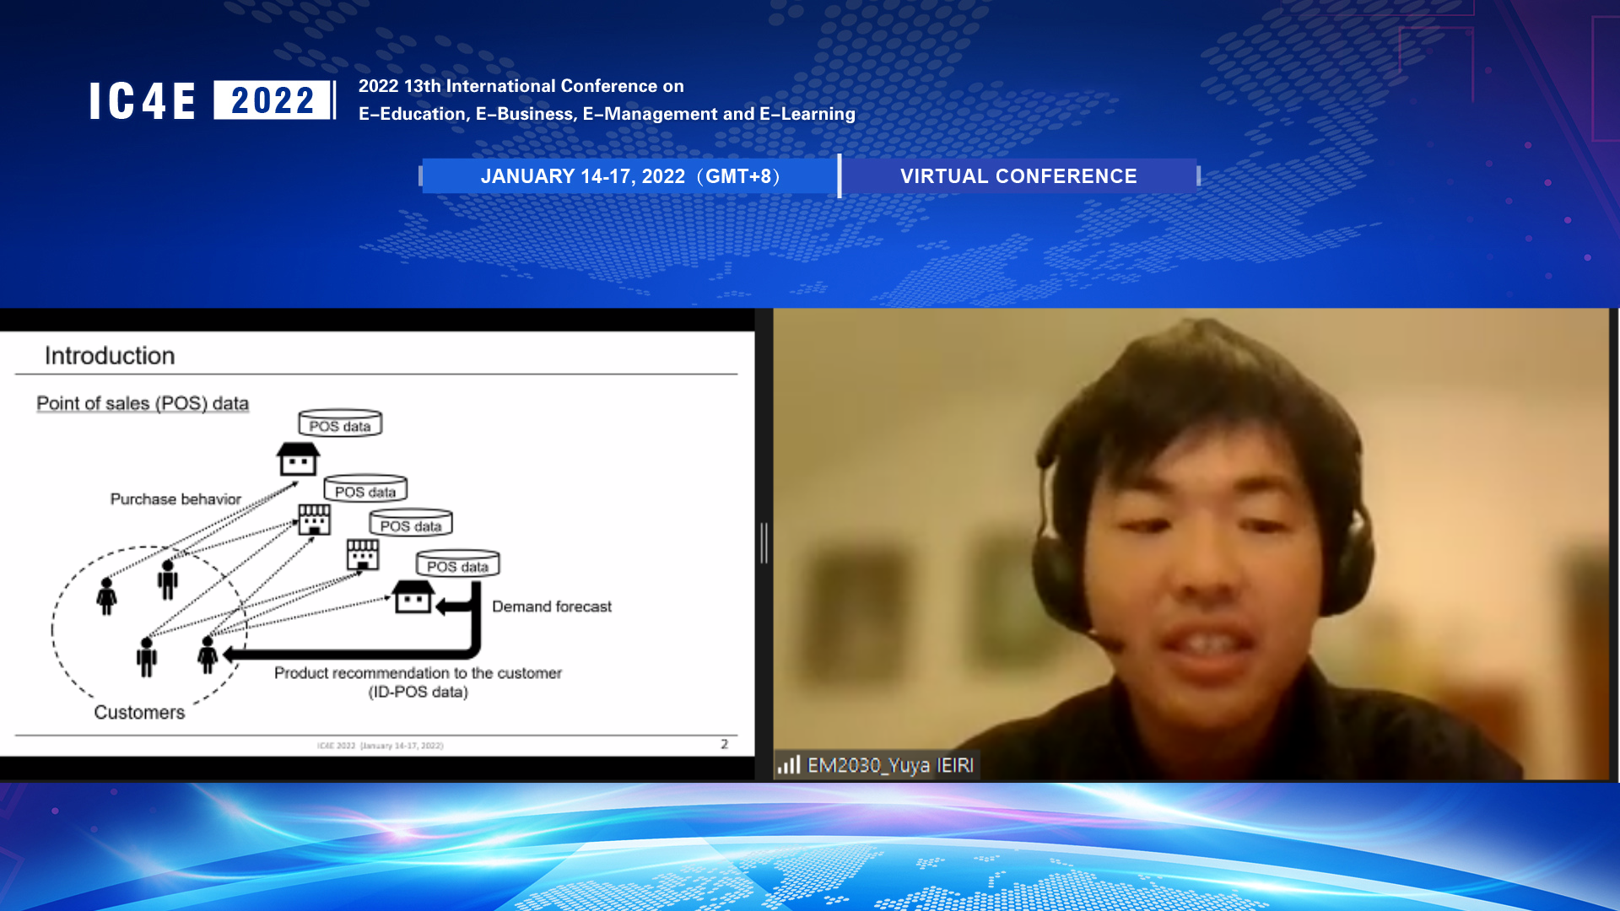The image size is (1620, 911).
Task: Click the Demand forecast label
Action: 552,606
